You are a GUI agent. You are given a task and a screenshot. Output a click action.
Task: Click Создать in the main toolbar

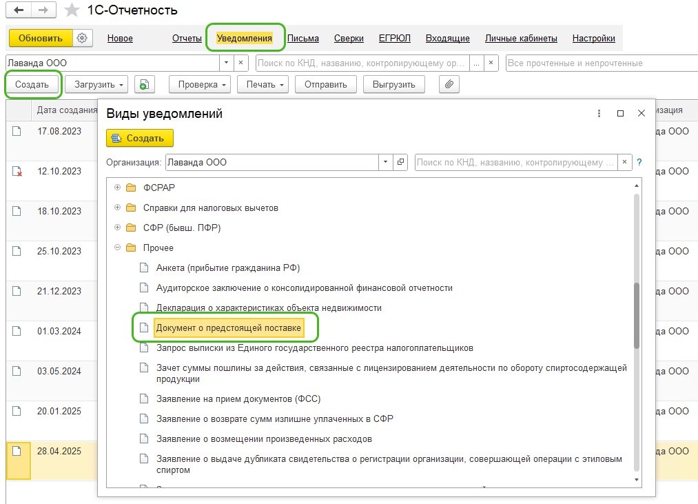click(x=32, y=84)
